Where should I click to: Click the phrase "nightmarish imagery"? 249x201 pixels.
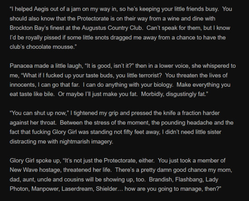pyautogui.click(x=86, y=142)
